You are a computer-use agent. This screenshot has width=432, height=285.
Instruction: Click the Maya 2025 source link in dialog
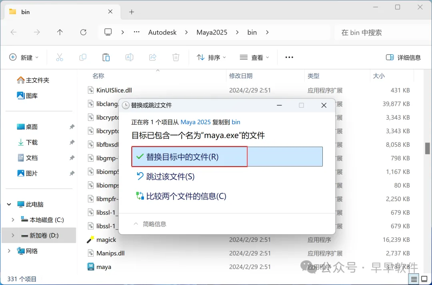196,122
